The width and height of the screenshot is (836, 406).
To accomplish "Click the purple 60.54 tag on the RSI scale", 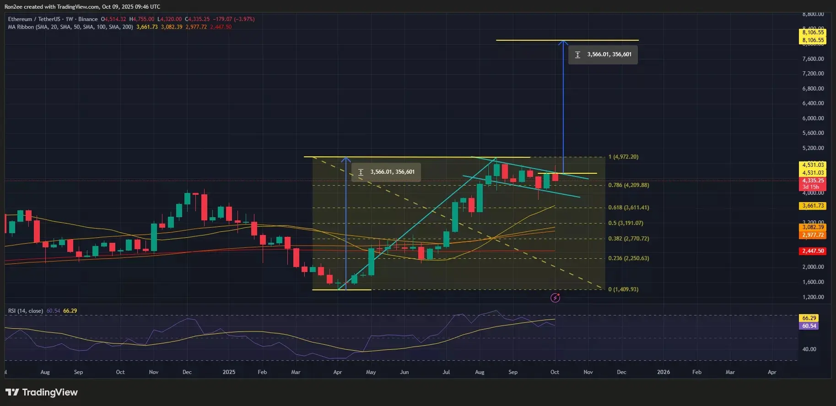I will (x=809, y=326).
